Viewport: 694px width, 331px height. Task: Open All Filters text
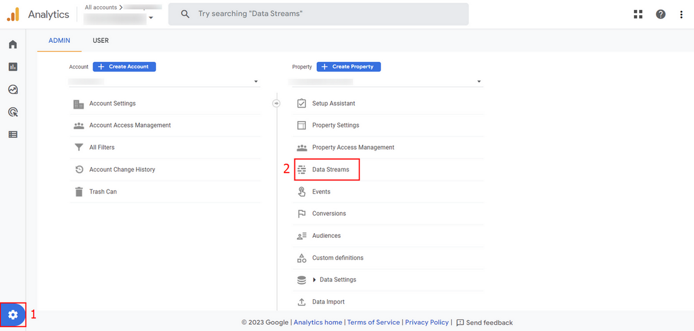click(x=102, y=148)
